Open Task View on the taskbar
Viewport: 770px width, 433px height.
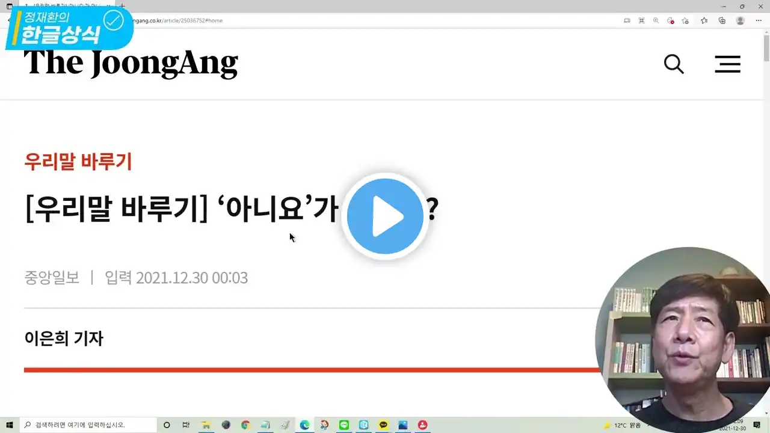click(186, 425)
